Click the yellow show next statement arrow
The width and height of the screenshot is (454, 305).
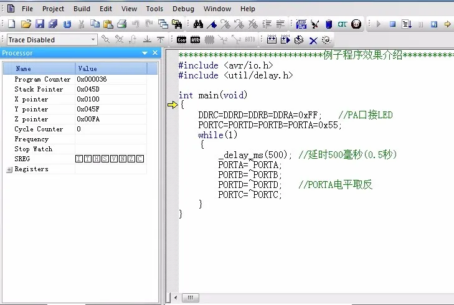(x=447, y=24)
